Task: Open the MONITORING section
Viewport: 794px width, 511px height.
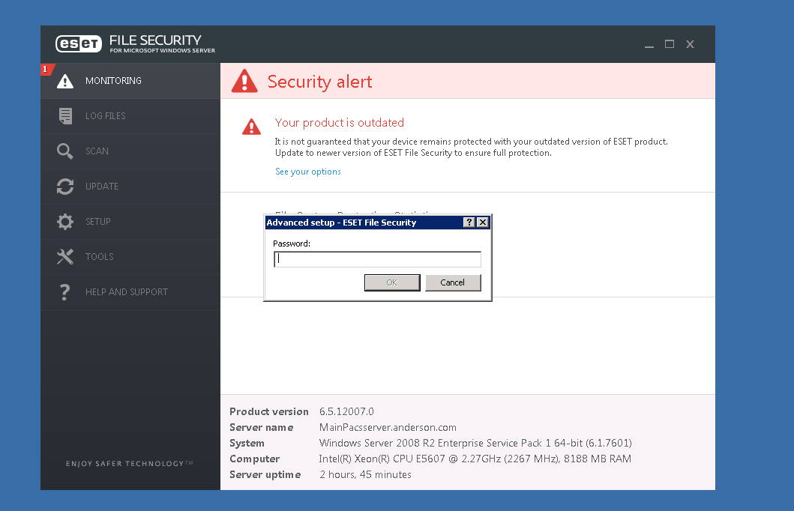Action: coord(130,81)
